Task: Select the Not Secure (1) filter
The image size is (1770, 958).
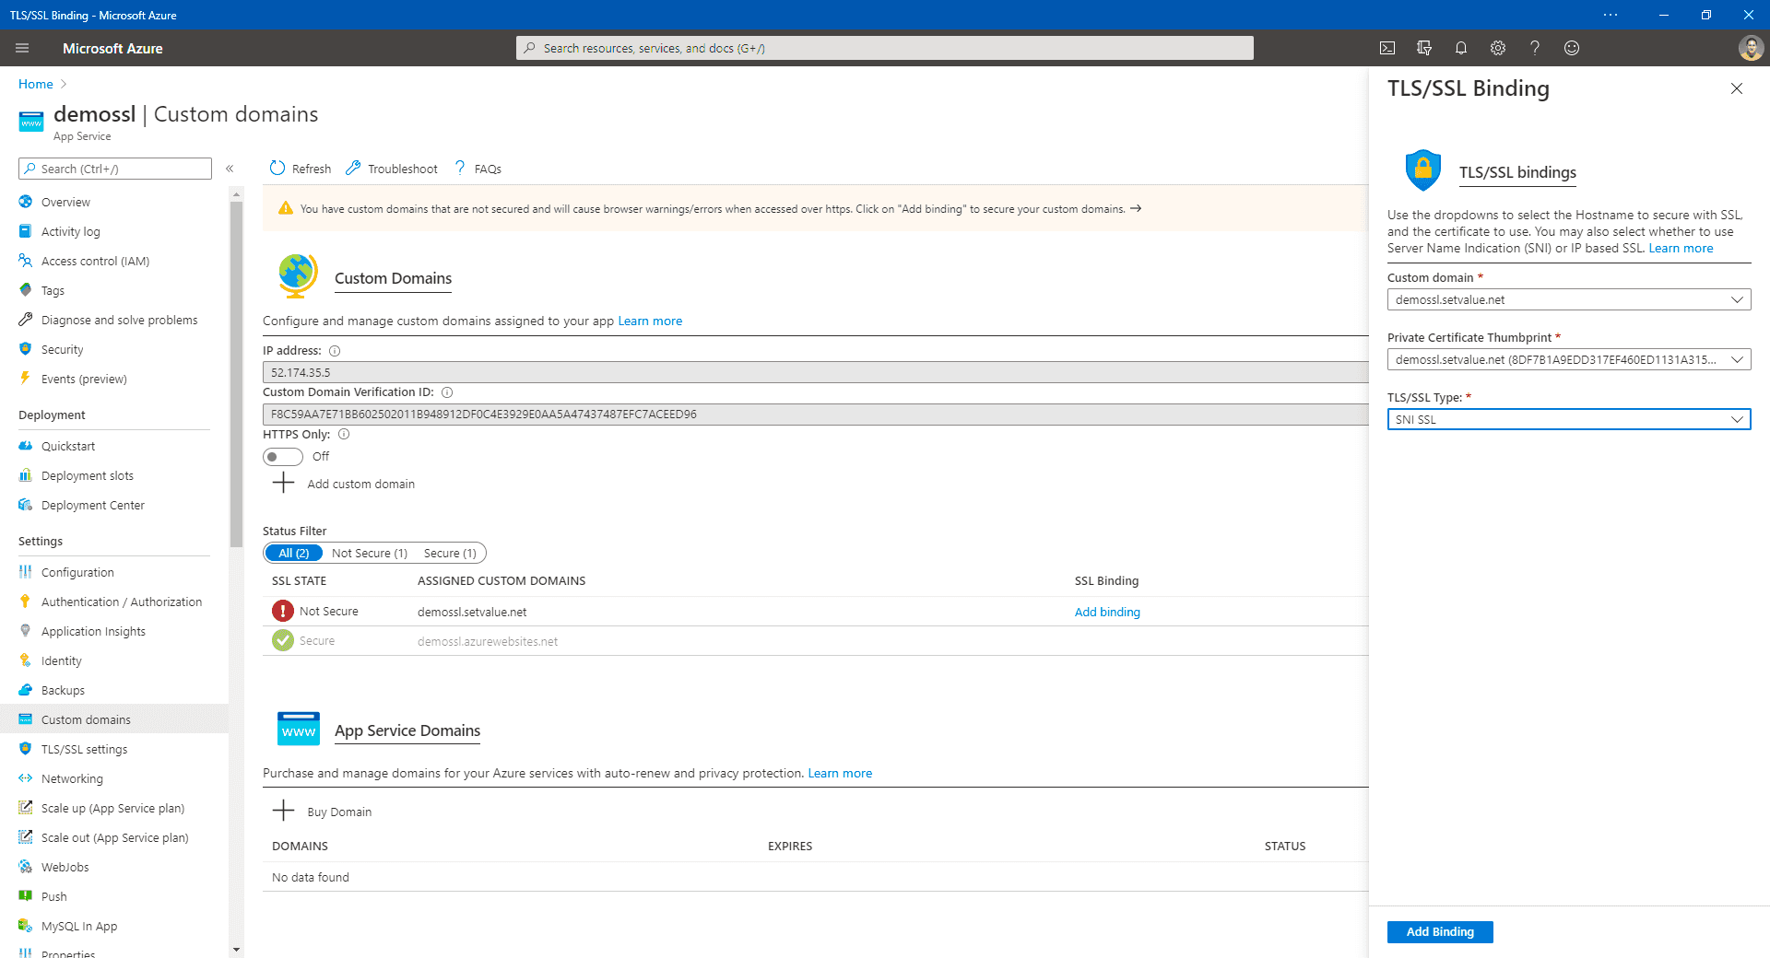Action: click(x=370, y=553)
